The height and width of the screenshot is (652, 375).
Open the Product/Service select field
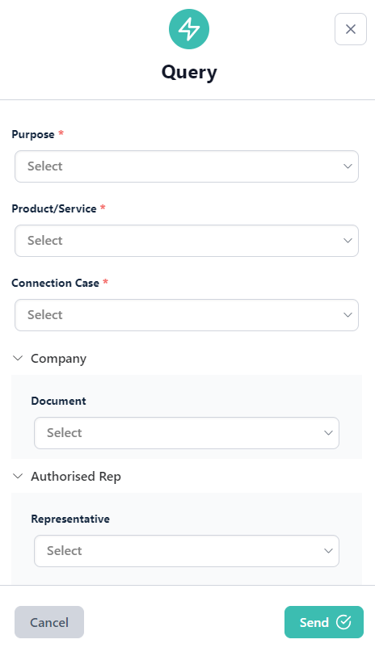coord(187,241)
